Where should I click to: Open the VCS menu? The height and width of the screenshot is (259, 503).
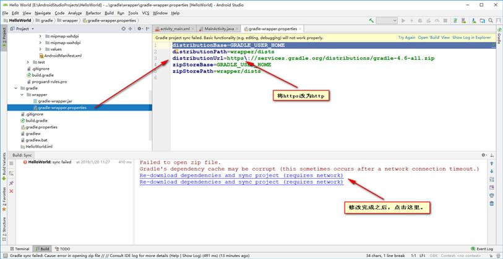click(145, 13)
